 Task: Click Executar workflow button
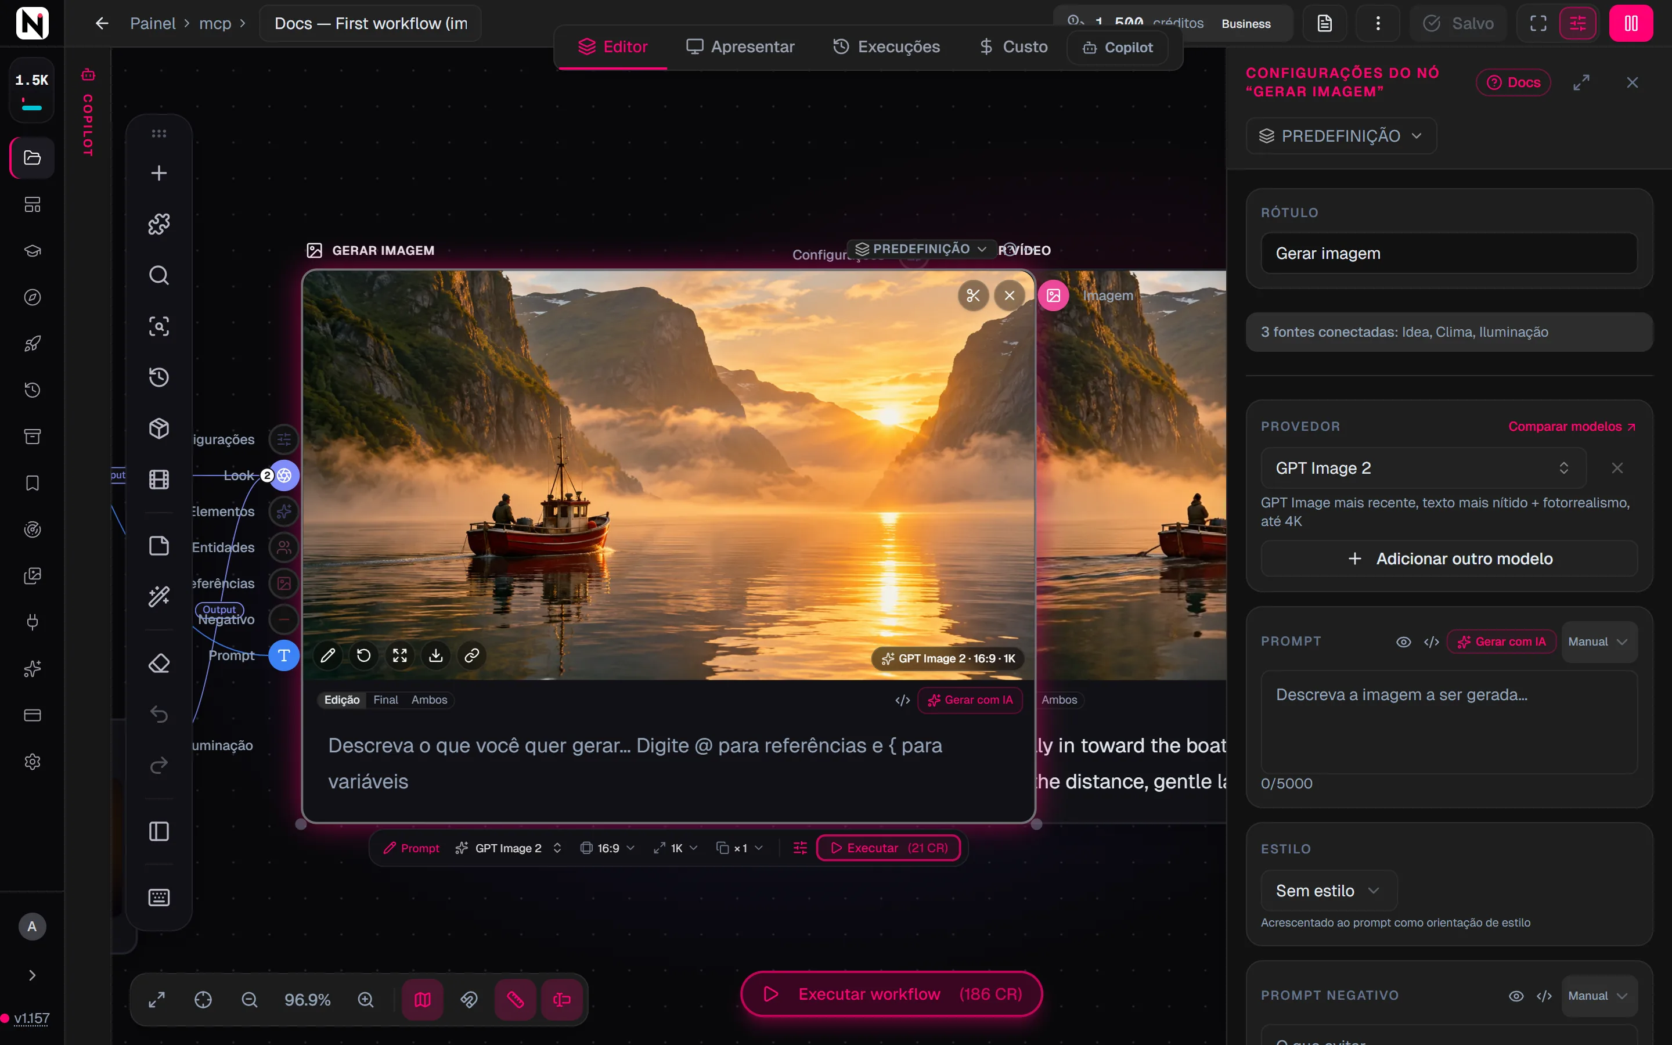[x=891, y=994]
